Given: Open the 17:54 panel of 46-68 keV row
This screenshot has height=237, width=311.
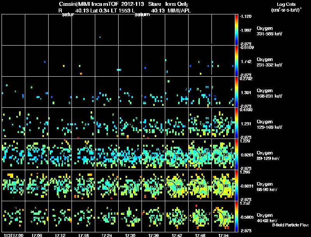Looking at the screenshot, I should tap(223, 216).
